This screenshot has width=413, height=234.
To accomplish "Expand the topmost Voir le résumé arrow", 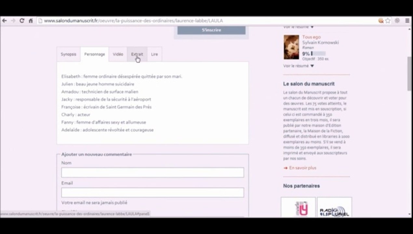I will pos(299,27).
